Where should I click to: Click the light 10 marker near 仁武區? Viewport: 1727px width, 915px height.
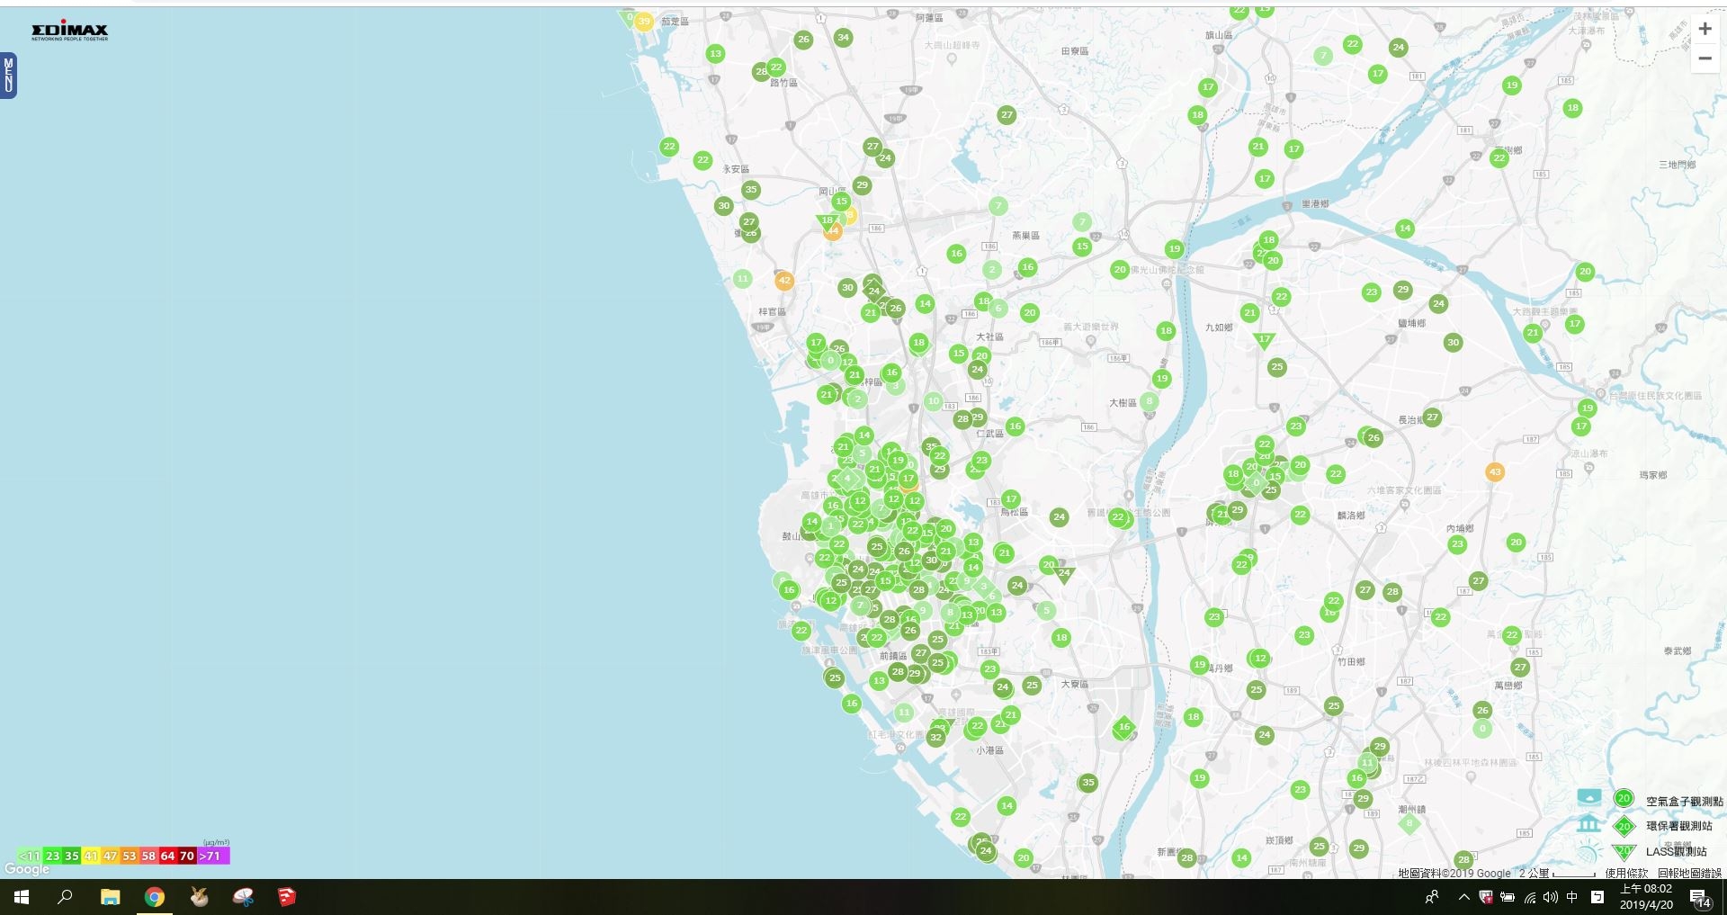934,401
